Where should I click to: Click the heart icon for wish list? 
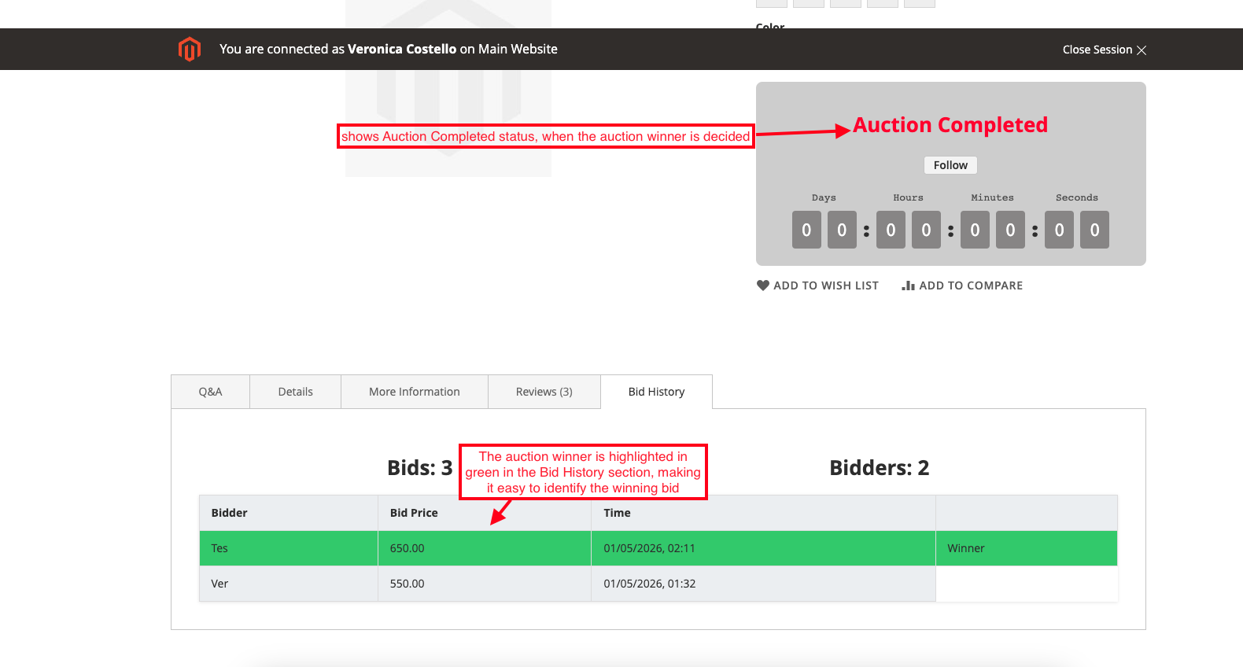tap(762, 286)
